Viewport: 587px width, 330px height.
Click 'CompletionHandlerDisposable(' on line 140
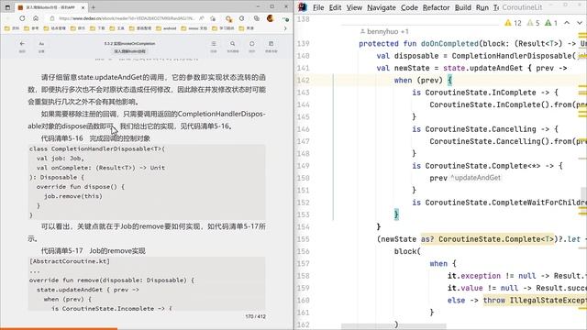coord(514,56)
